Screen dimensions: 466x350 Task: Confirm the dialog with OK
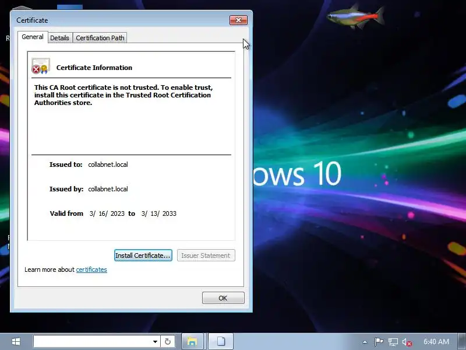(223, 298)
